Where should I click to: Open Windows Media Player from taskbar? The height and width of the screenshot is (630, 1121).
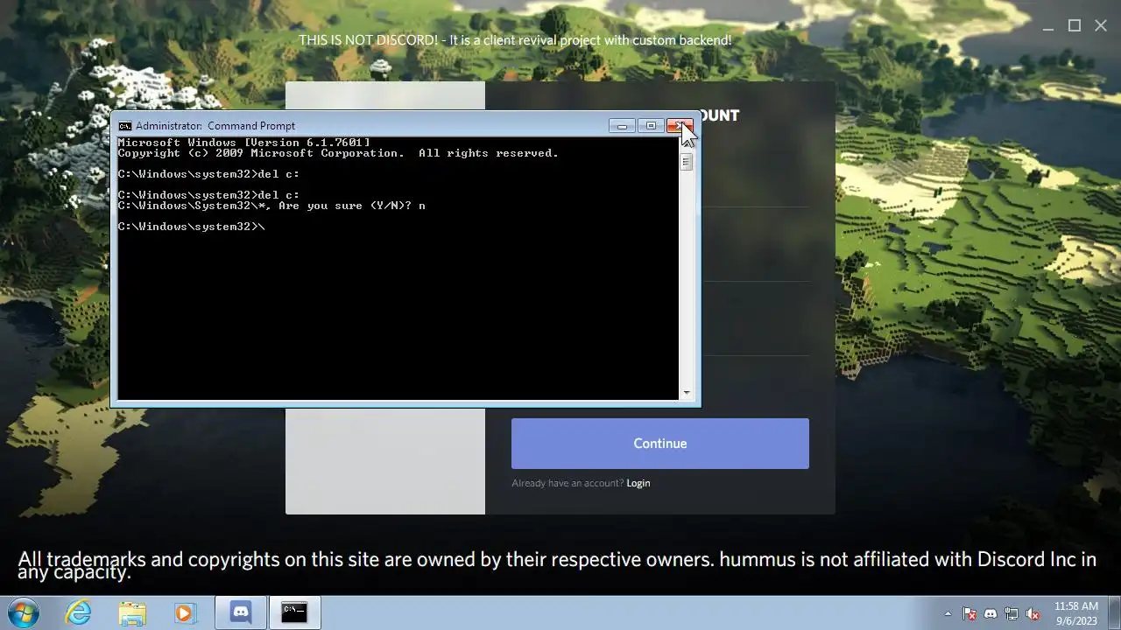click(x=185, y=612)
